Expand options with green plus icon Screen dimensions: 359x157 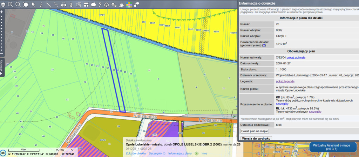click(x=196, y=153)
